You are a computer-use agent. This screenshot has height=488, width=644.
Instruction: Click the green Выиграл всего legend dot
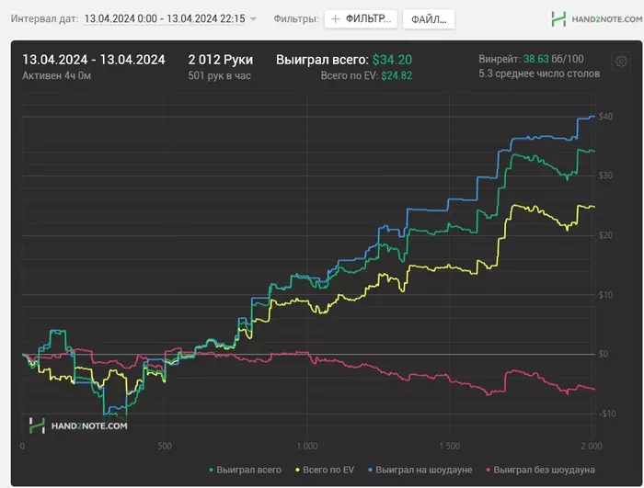[211, 470]
